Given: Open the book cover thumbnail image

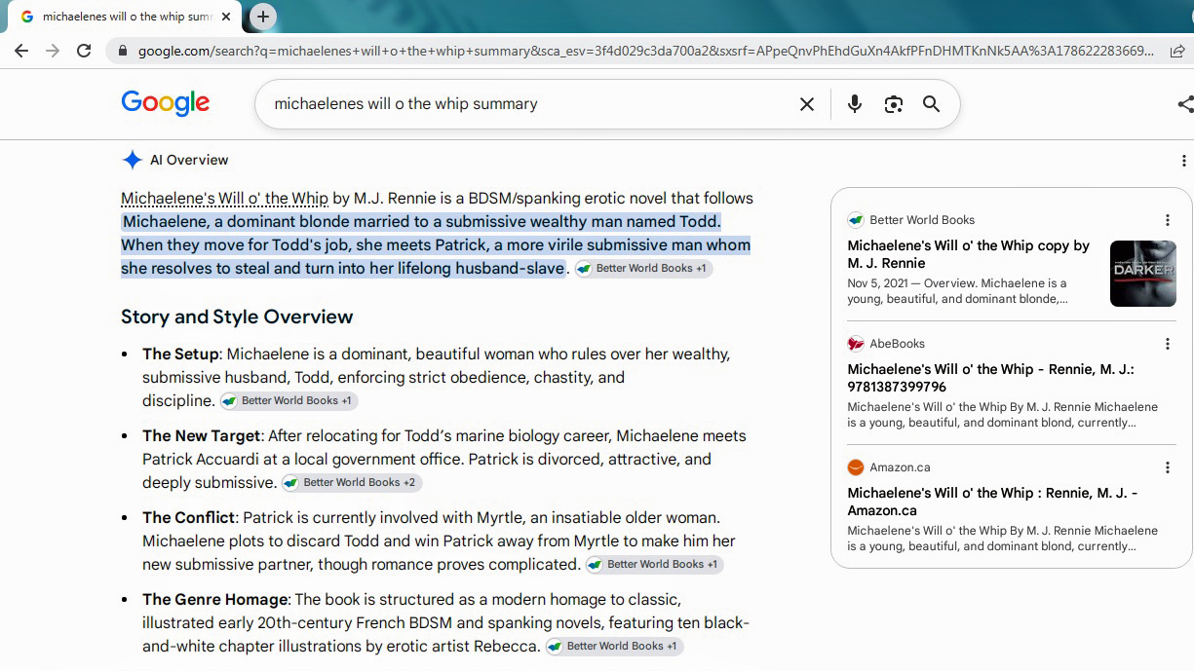Looking at the screenshot, I should point(1143,274).
